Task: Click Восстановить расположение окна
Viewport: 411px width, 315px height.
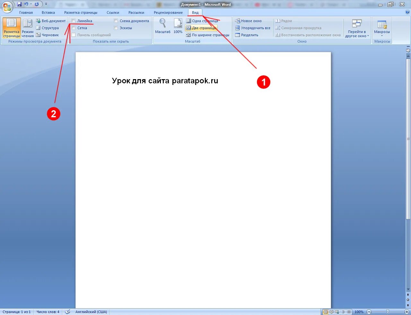Action: pos(308,35)
